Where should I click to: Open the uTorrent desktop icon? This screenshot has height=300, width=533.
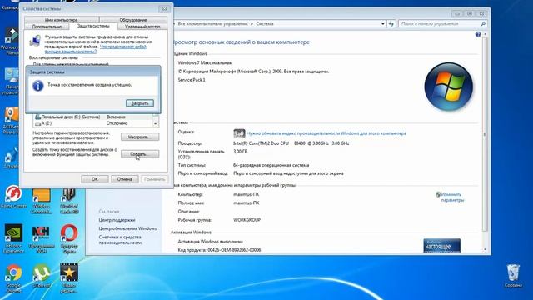pyautogui.click(x=42, y=276)
